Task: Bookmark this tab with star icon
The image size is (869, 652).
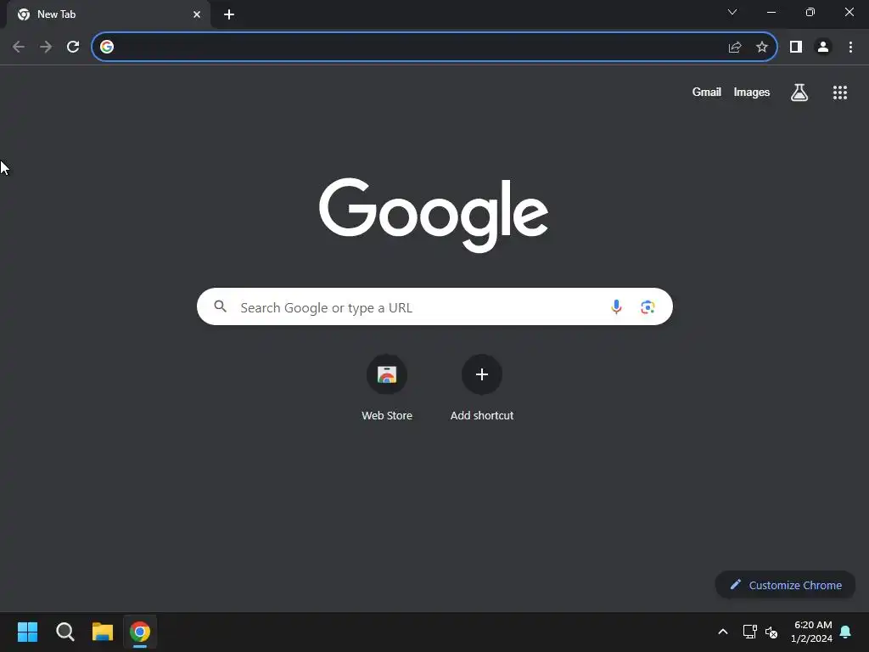Action: point(762,48)
